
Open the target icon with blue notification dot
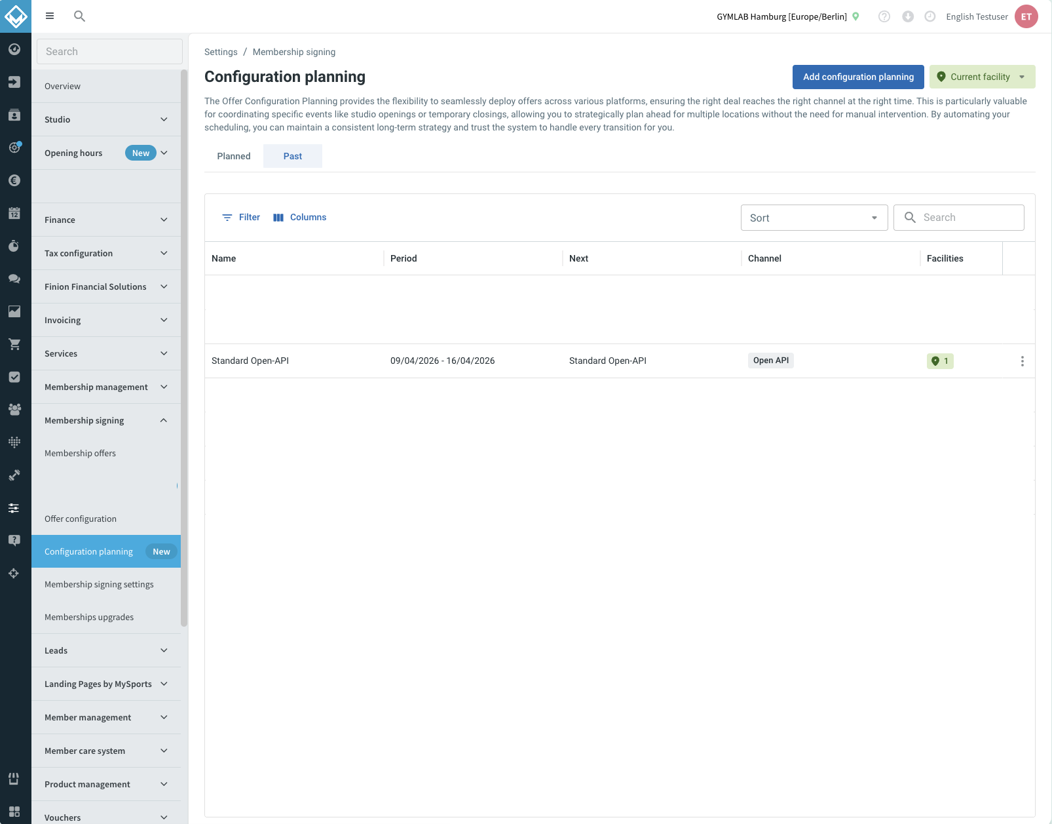click(14, 147)
